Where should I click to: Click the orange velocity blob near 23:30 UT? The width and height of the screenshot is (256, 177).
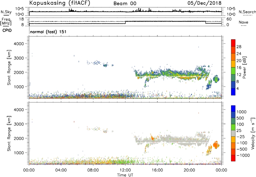click(216, 145)
